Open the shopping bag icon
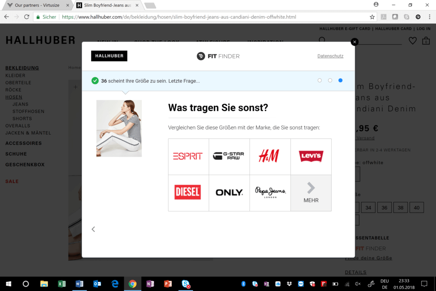Image resolution: width=436 pixels, height=291 pixels. point(426,41)
